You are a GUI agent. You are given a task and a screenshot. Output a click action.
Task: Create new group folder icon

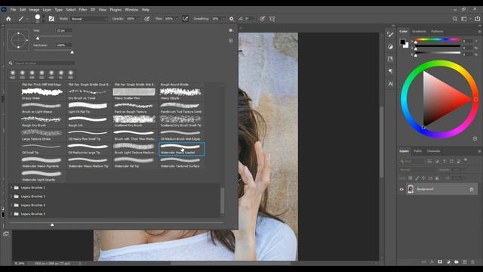(456, 262)
